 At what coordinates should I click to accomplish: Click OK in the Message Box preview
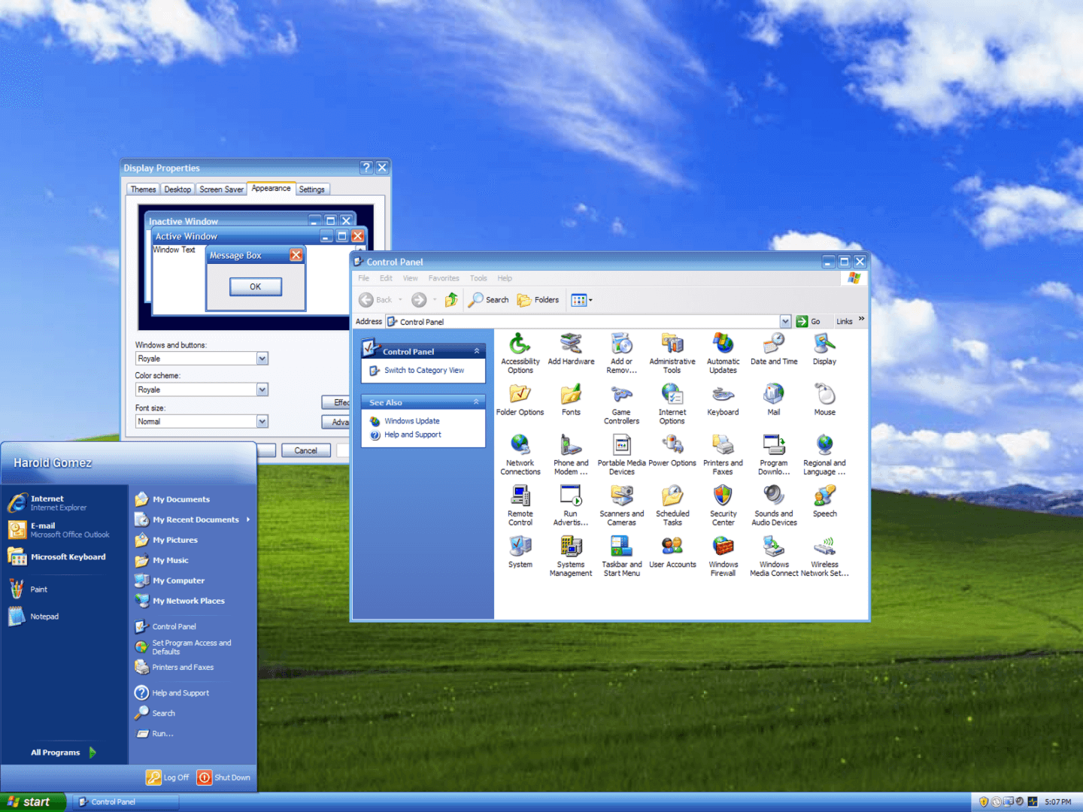255,286
